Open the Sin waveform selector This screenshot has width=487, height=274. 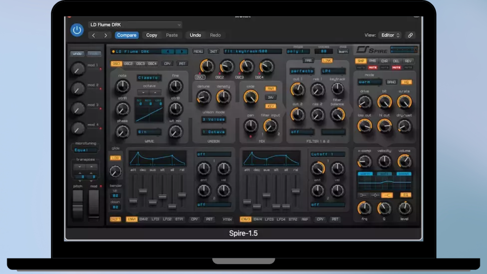click(x=149, y=132)
